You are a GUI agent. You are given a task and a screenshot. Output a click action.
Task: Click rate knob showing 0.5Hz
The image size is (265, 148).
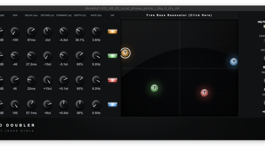[96, 104]
